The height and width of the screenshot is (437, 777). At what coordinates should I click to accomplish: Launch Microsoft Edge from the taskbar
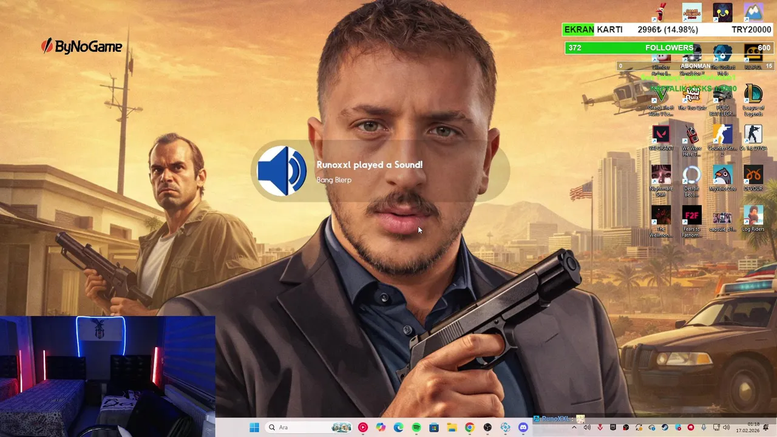point(398,427)
